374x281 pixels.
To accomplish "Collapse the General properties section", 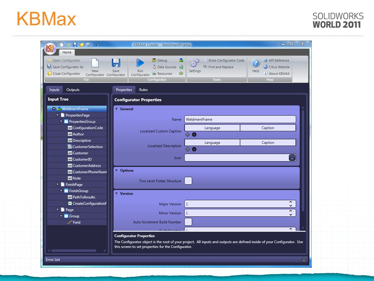I will click(116, 109).
